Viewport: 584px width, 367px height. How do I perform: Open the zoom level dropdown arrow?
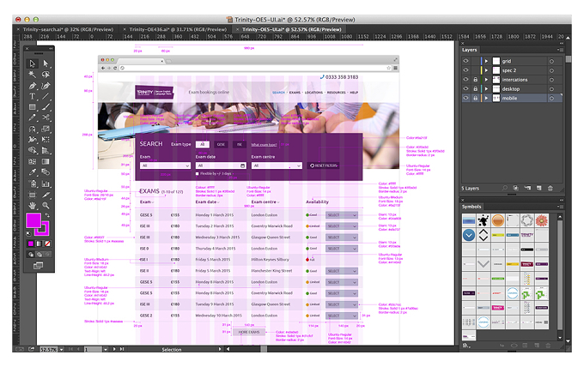click(62, 350)
